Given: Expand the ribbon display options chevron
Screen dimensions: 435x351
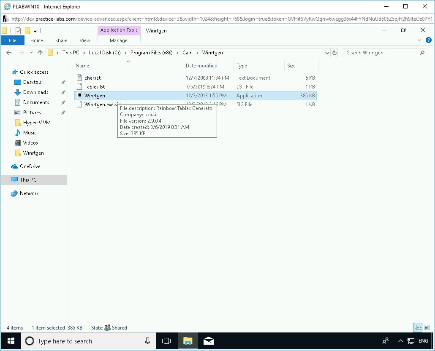Looking at the screenshot, I should [x=419, y=40].
